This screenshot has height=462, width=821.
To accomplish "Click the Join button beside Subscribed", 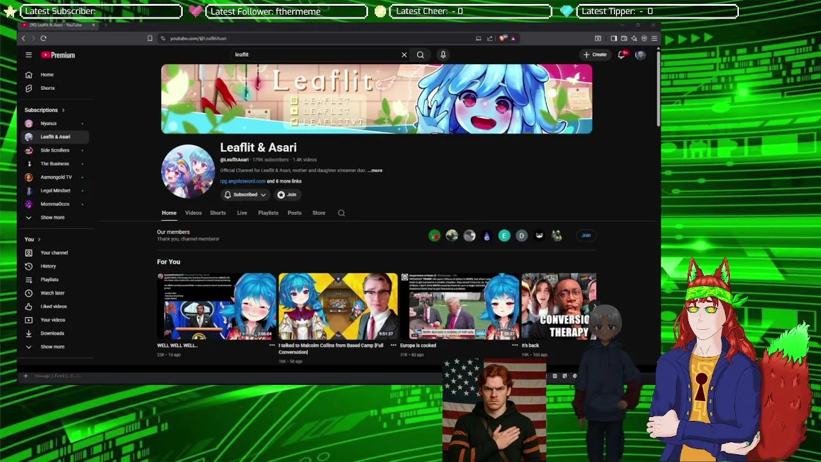I will 287,194.
